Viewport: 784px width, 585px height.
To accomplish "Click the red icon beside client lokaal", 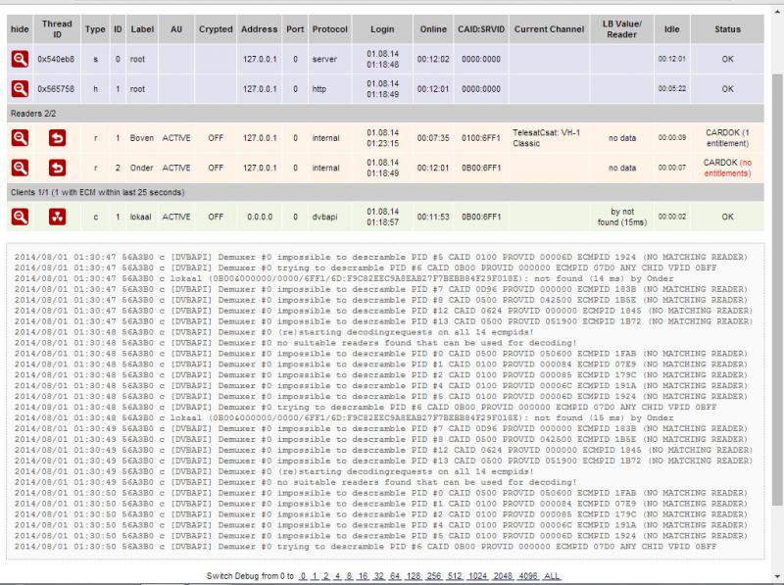I will coord(57,216).
